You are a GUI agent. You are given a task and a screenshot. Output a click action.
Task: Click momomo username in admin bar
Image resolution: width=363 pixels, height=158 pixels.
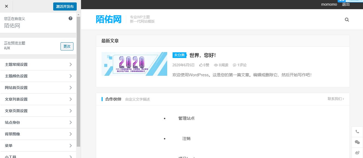pos(329,4)
